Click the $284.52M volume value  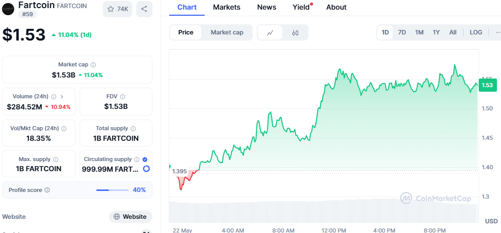tap(25, 106)
